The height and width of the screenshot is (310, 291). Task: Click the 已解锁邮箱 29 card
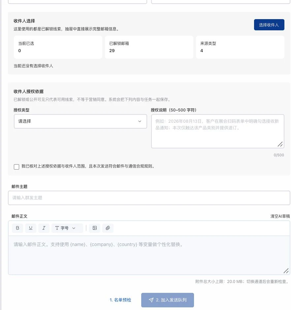click(149, 47)
